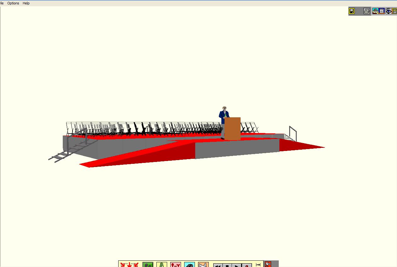Image resolution: width=397 pixels, height=267 pixels.
Task: Click the printer icon
Action: [366, 11]
